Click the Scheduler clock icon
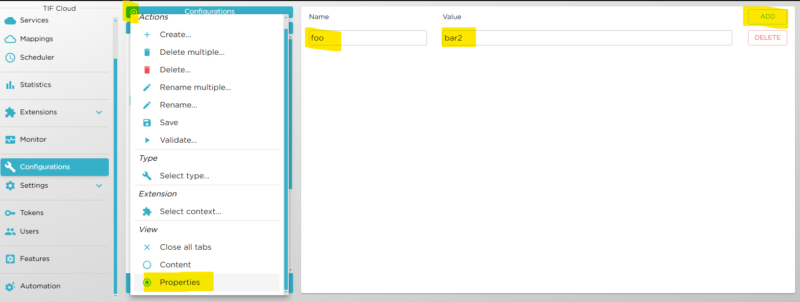 click(10, 58)
